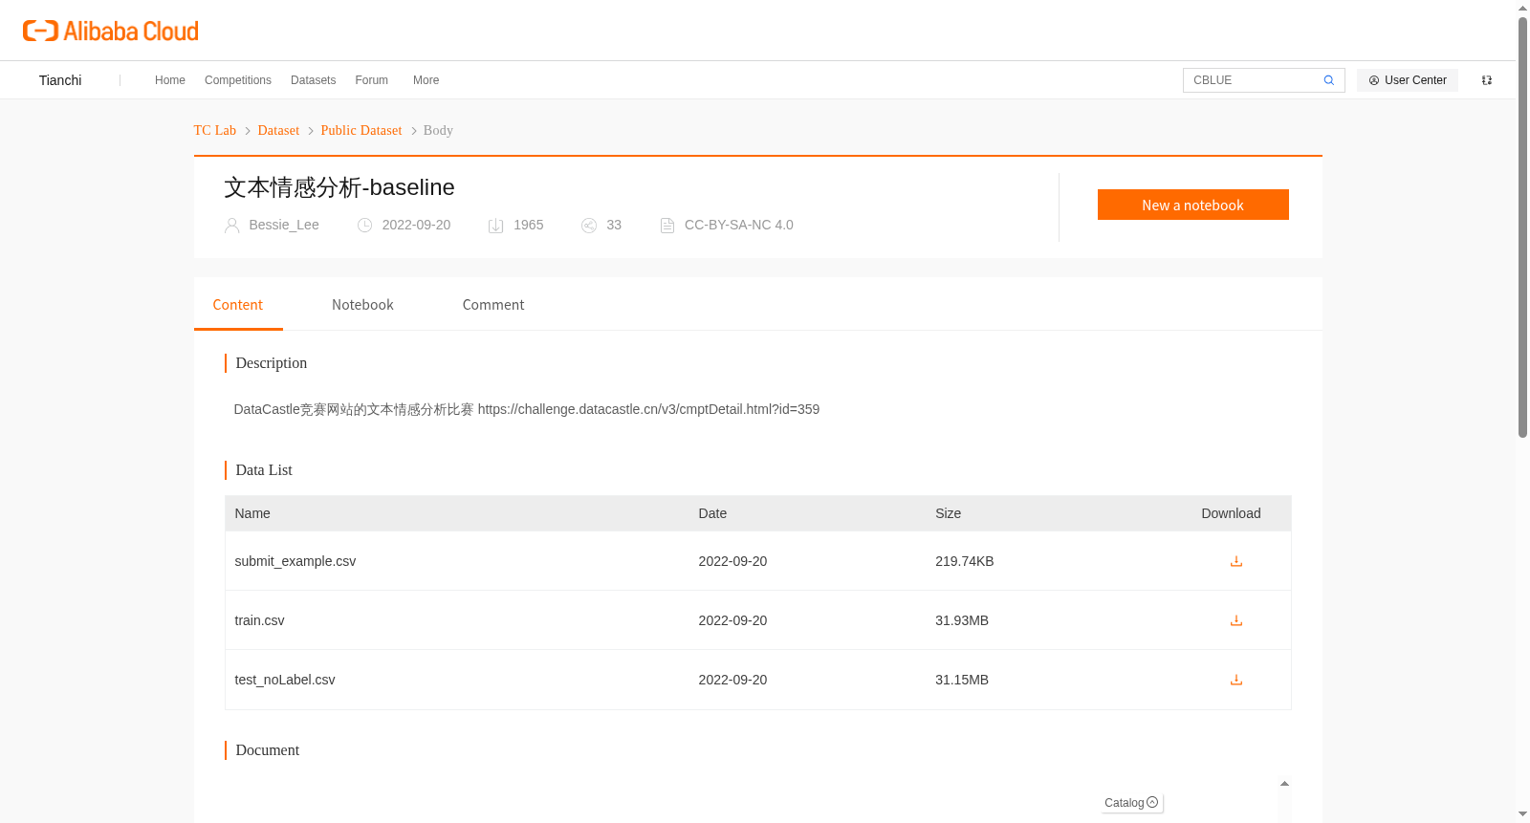
Task: Click the Document section heading
Action: coord(268,750)
